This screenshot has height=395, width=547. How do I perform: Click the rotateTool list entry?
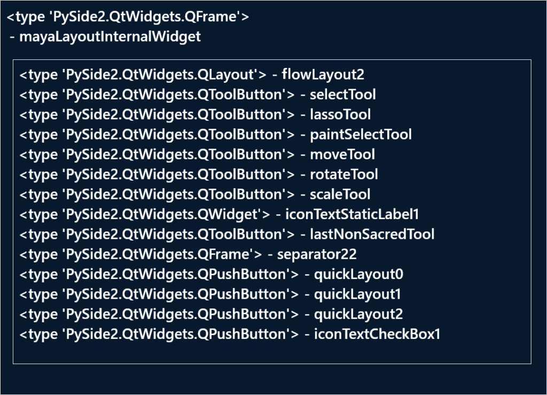coord(343,174)
